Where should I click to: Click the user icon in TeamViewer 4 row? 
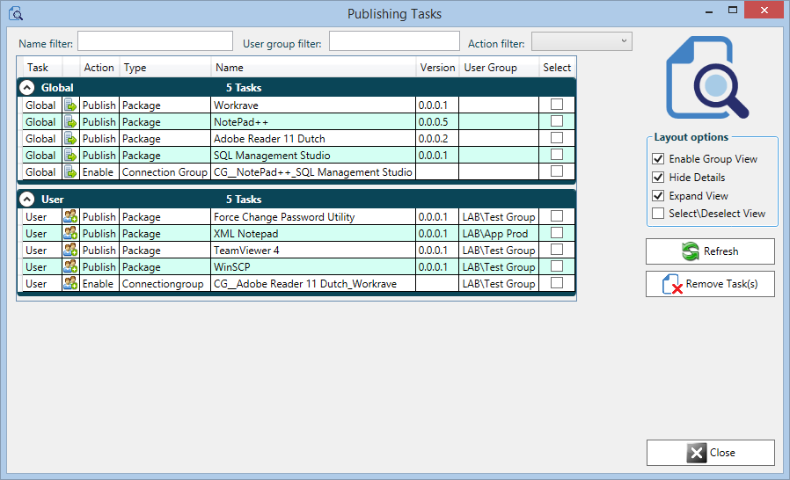[x=70, y=251]
